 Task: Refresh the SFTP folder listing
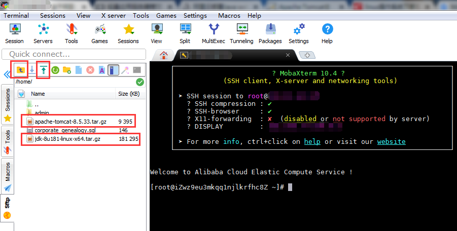pos(55,70)
